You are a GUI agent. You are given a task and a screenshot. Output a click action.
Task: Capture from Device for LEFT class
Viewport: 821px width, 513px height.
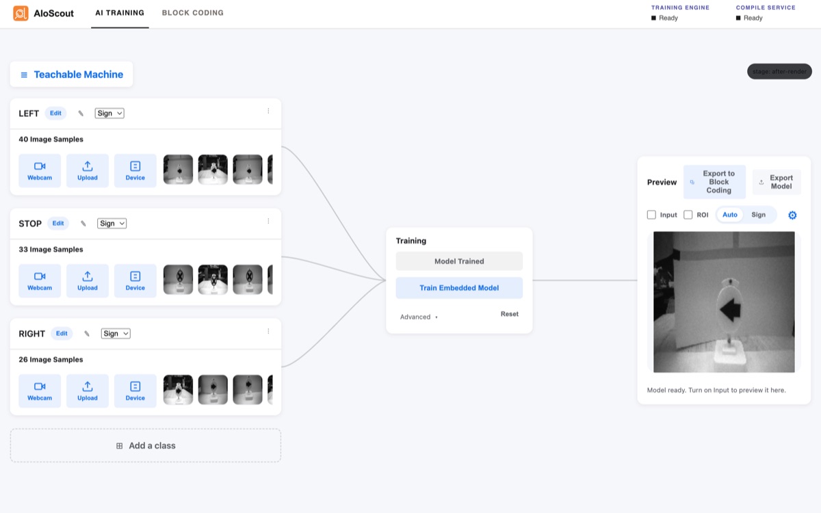click(135, 170)
